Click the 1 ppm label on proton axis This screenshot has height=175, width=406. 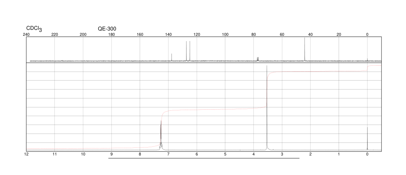tap(339, 154)
